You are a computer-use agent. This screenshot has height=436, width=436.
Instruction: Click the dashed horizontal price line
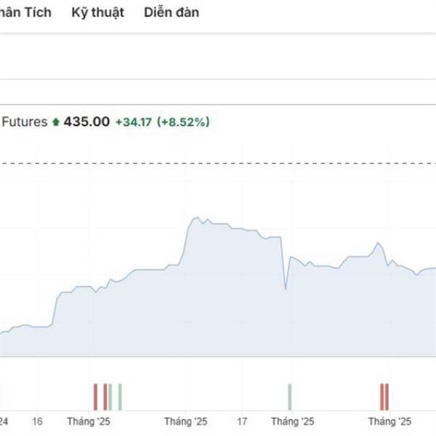click(x=218, y=163)
